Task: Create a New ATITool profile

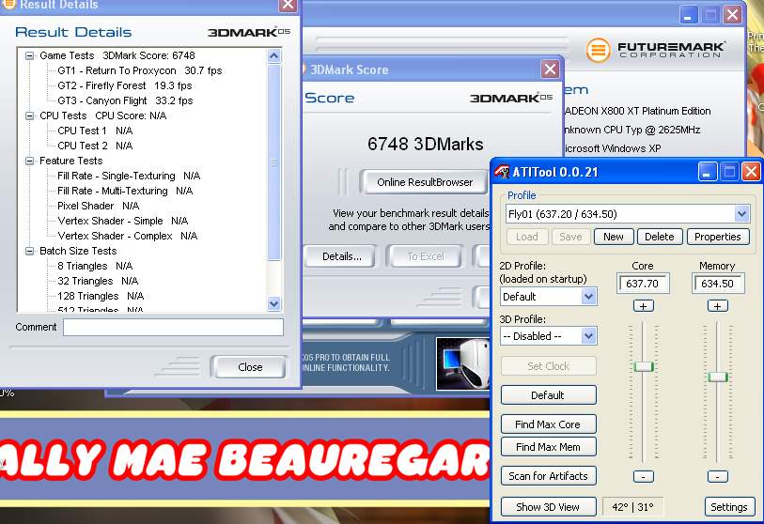Action: tap(614, 237)
